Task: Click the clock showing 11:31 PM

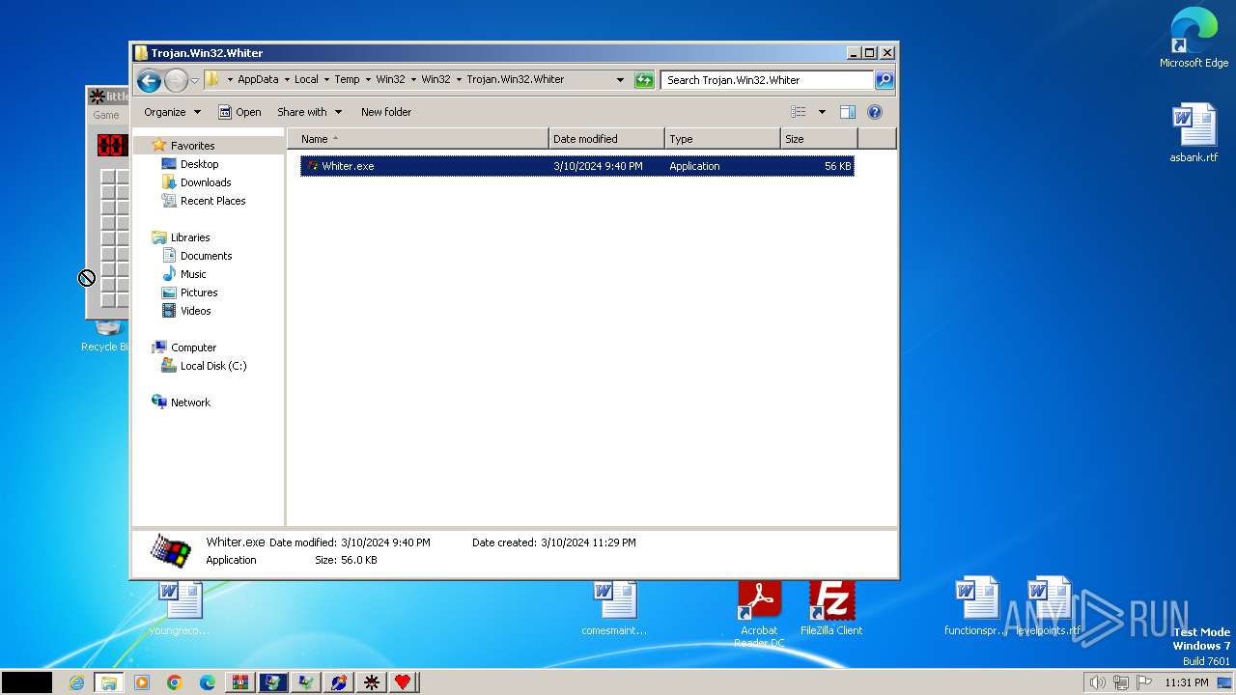Action: coord(1187,682)
